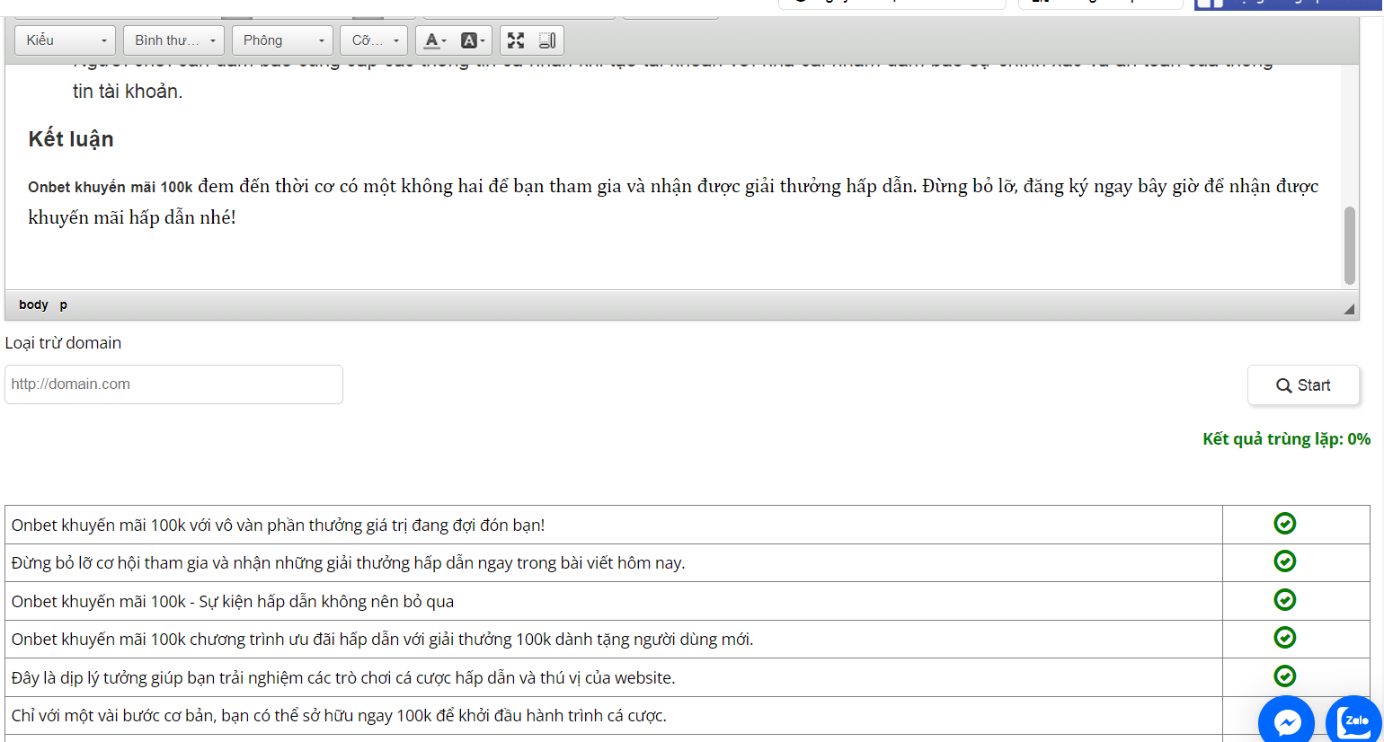Screen dimensions: 1384x742
Task: Focus the exclude domain input field
Action: click(173, 384)
